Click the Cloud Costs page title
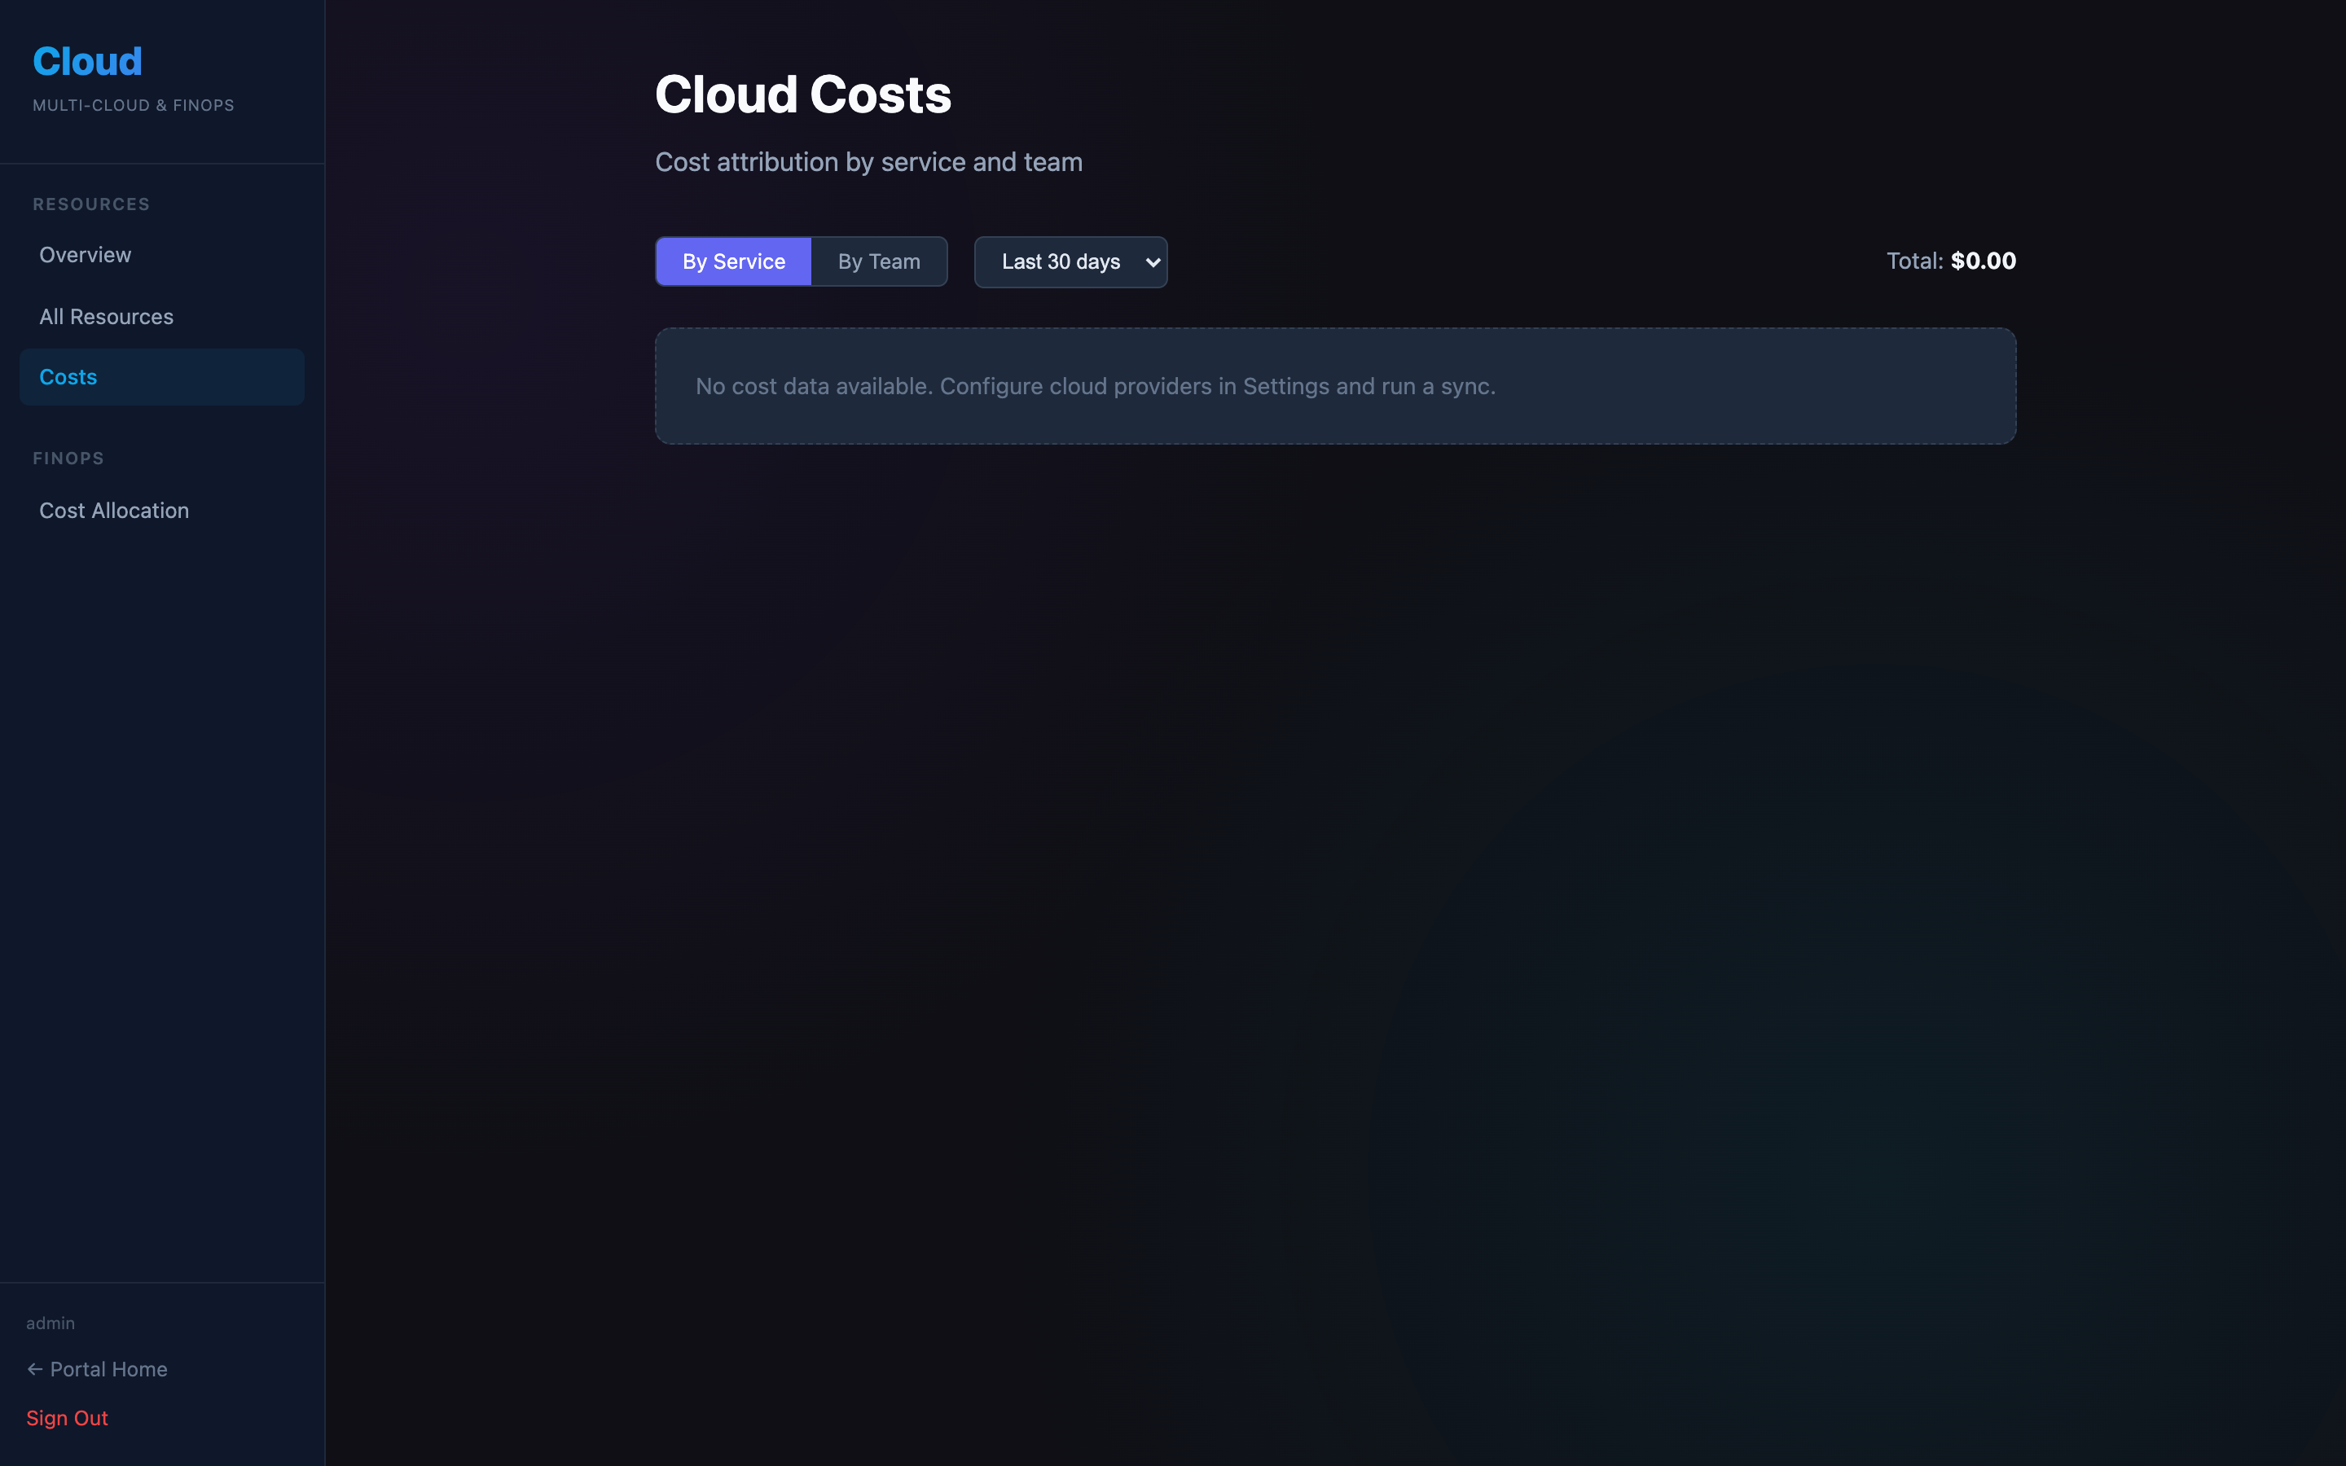2346x1466 pixels. (x=802, y=93)
